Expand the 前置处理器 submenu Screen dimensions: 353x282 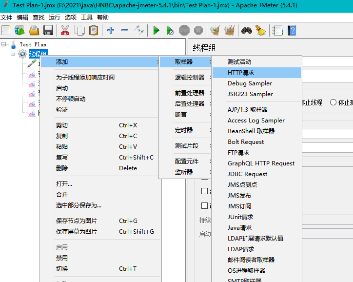[x=186, y=93]
